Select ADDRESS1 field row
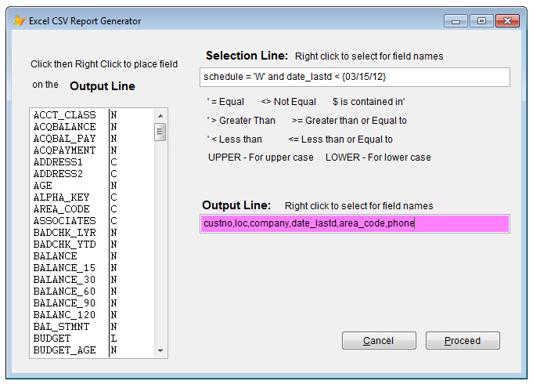 pyautogui.click(x=92, y=162)
